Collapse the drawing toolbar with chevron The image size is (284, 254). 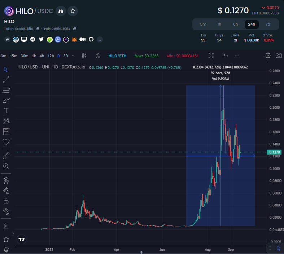coord(13,234)
